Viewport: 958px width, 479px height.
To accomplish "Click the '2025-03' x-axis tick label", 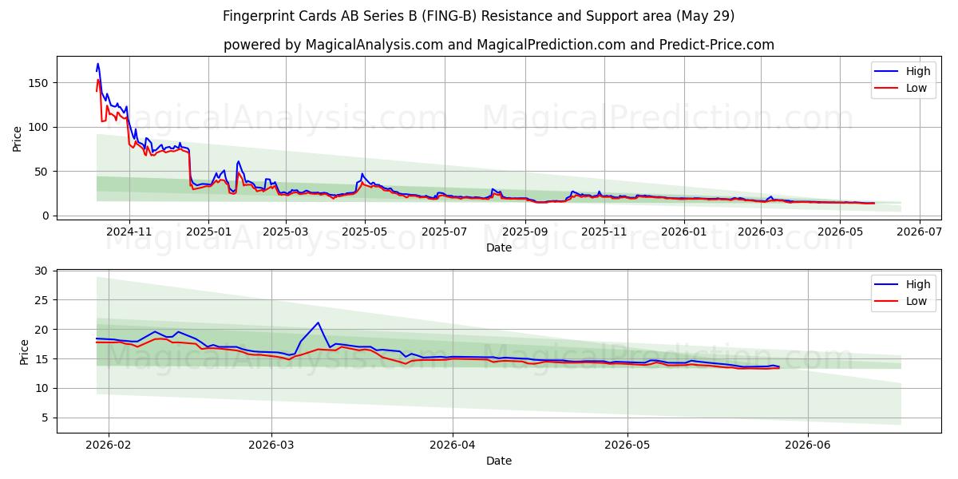I will point(285,232).
